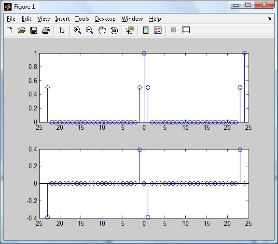Click the New Figure icon
The image size is (278, 244).
click(9, 30)
